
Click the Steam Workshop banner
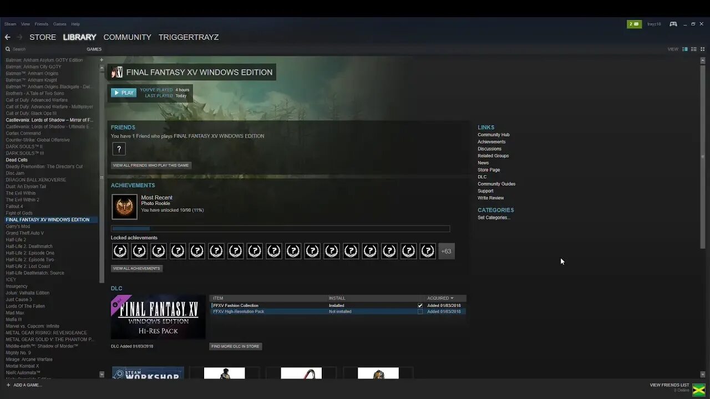pos(148,373)
